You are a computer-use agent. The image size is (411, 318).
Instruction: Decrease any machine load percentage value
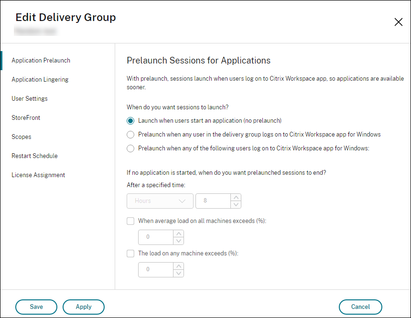(179, 274)
